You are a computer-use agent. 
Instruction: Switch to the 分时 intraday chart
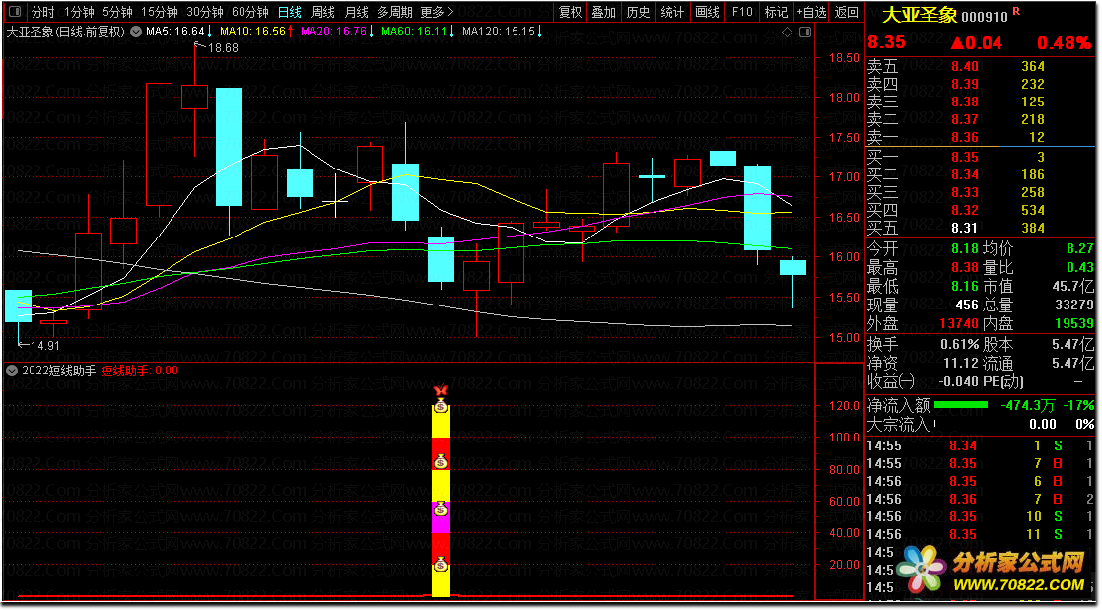pos(42,12)
